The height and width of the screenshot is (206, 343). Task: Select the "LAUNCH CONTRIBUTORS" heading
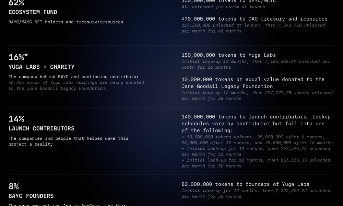point(42,129)
